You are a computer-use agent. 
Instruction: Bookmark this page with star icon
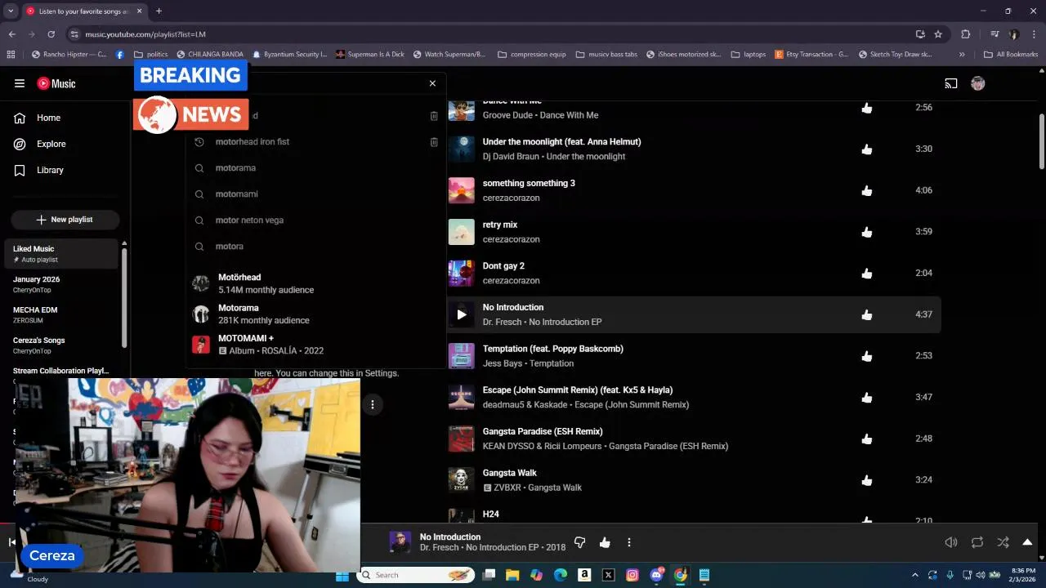tap(938, 34)
